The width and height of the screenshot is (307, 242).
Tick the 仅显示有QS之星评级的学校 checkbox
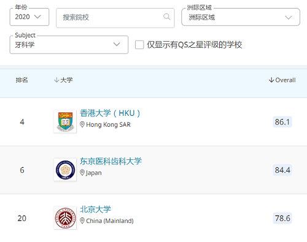(x=139, y=45)
